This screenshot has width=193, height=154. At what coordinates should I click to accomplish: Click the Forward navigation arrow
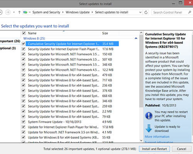coord(8,12)
